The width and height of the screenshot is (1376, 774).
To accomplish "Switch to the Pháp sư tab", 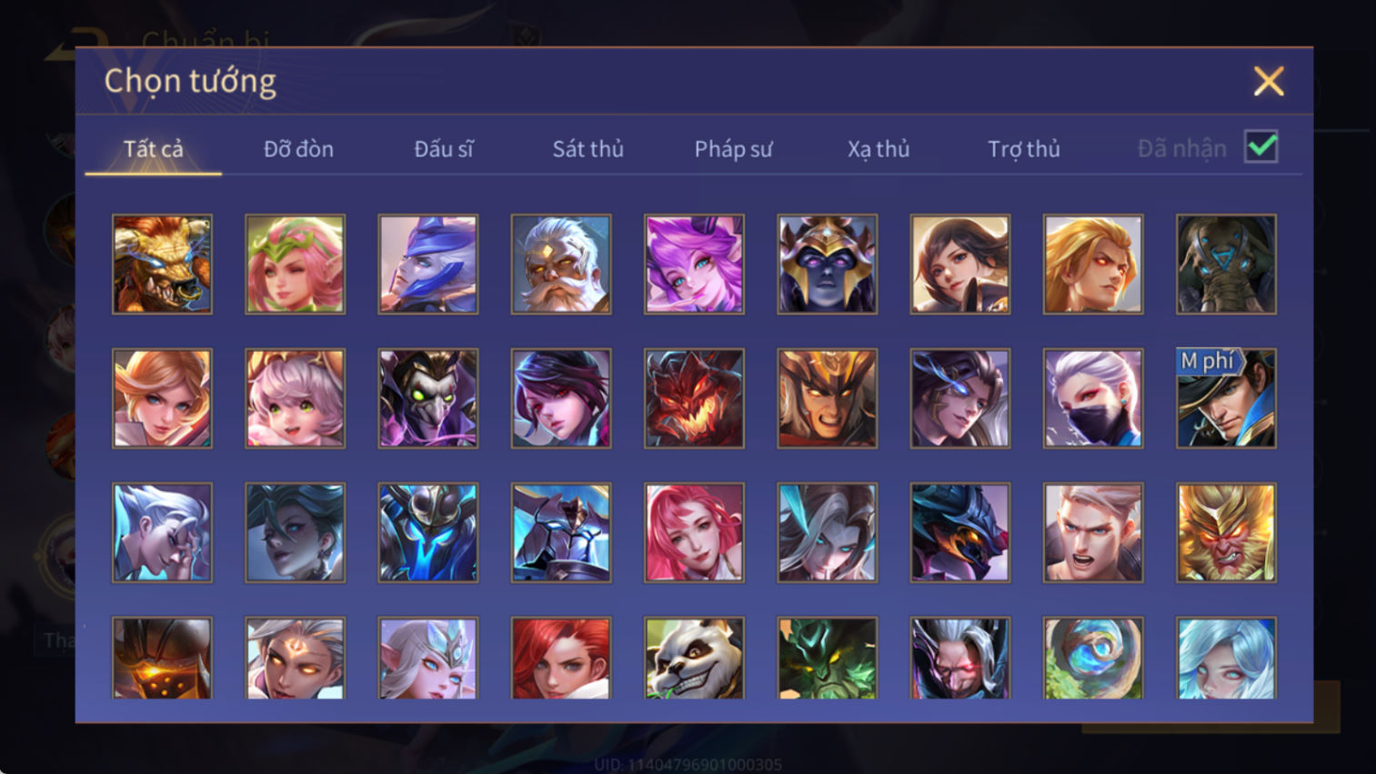I will tap(733, 149).
